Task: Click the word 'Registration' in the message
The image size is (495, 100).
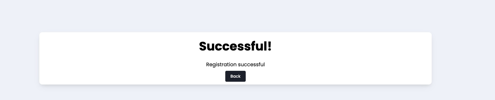Action: click(221, 64)
